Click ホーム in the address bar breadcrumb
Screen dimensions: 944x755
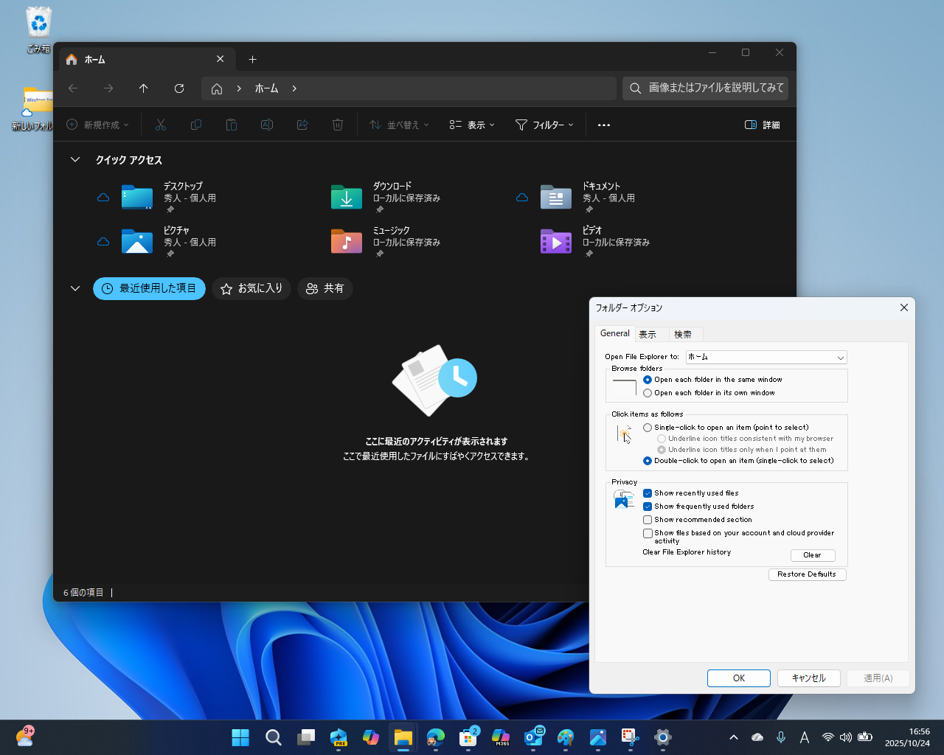pyautogui.click(x=266, y=88)
